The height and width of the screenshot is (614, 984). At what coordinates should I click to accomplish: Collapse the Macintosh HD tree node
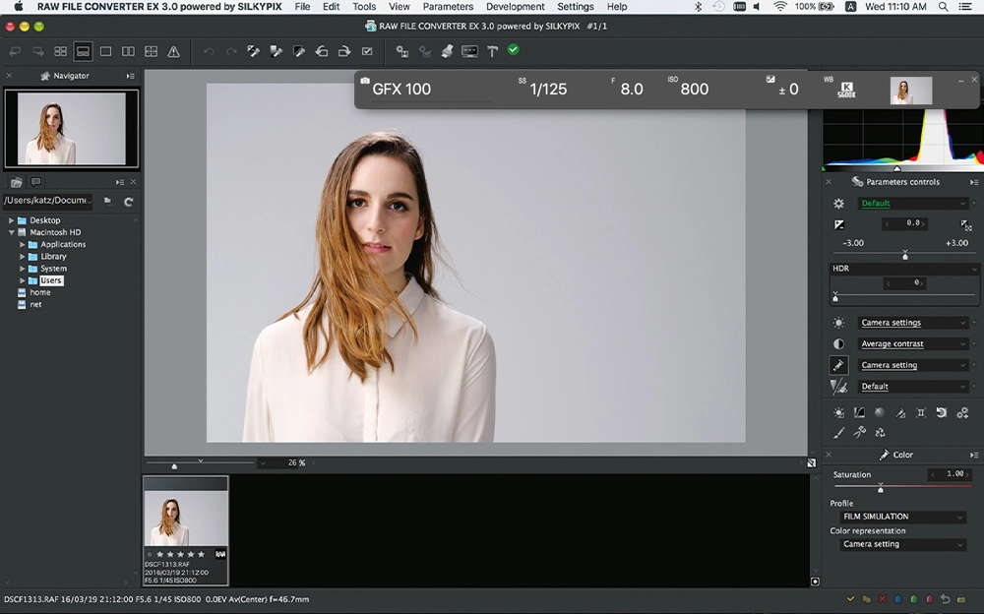(x=11, y=232)
